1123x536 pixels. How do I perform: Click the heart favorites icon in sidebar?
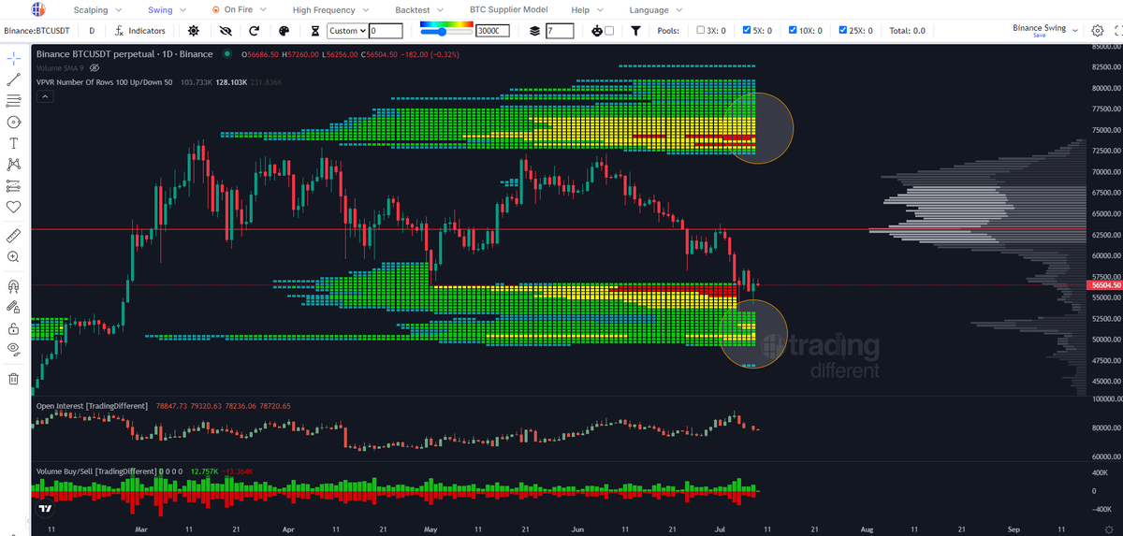(14, 207)
